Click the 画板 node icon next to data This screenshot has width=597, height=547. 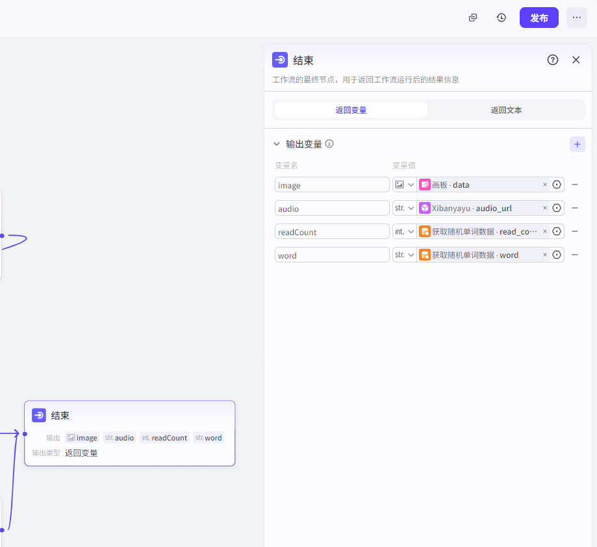coord(424,184)
